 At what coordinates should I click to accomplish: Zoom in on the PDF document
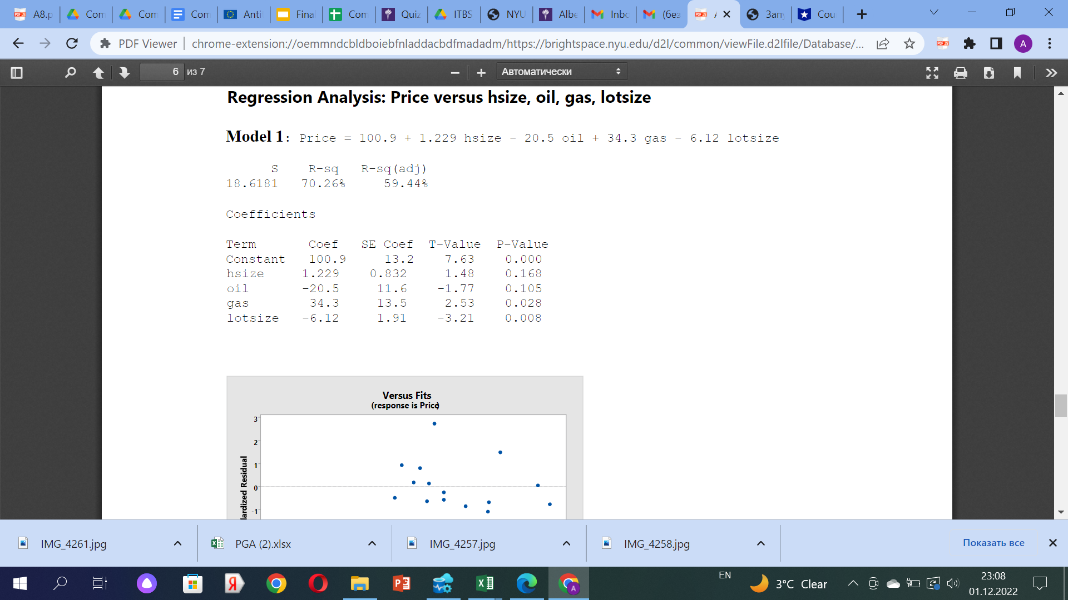[x=481, y=72]
